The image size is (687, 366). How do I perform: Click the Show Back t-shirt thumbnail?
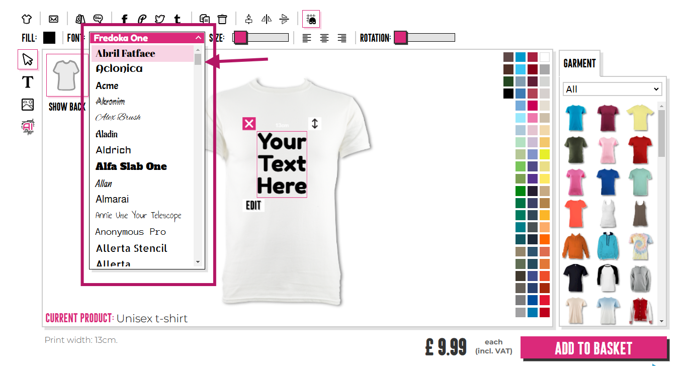(67, 75)
